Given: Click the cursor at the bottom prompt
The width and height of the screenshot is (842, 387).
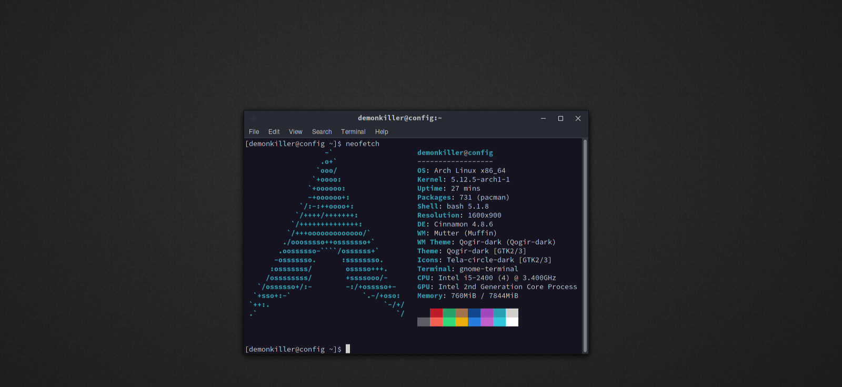Looking at the screenshot, I should tap(348, 349).
